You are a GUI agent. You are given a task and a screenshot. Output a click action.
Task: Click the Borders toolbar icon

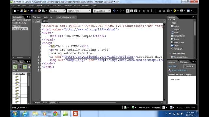[169, 11]
